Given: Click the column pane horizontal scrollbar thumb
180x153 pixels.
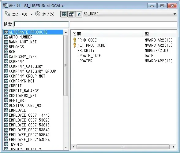Looking at the screenshot, I should [123, 147].
